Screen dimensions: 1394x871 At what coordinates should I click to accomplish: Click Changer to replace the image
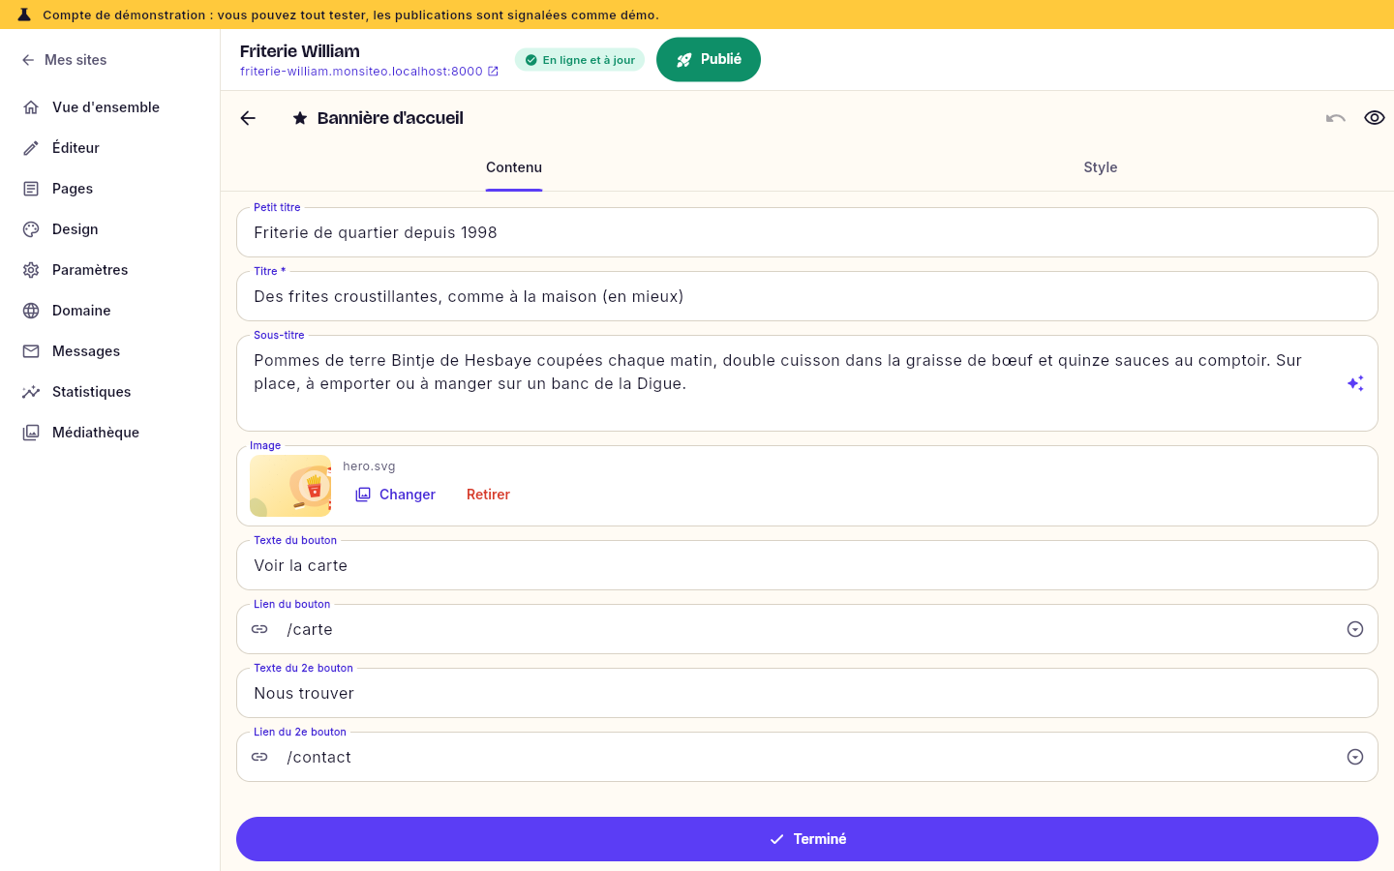395,495
